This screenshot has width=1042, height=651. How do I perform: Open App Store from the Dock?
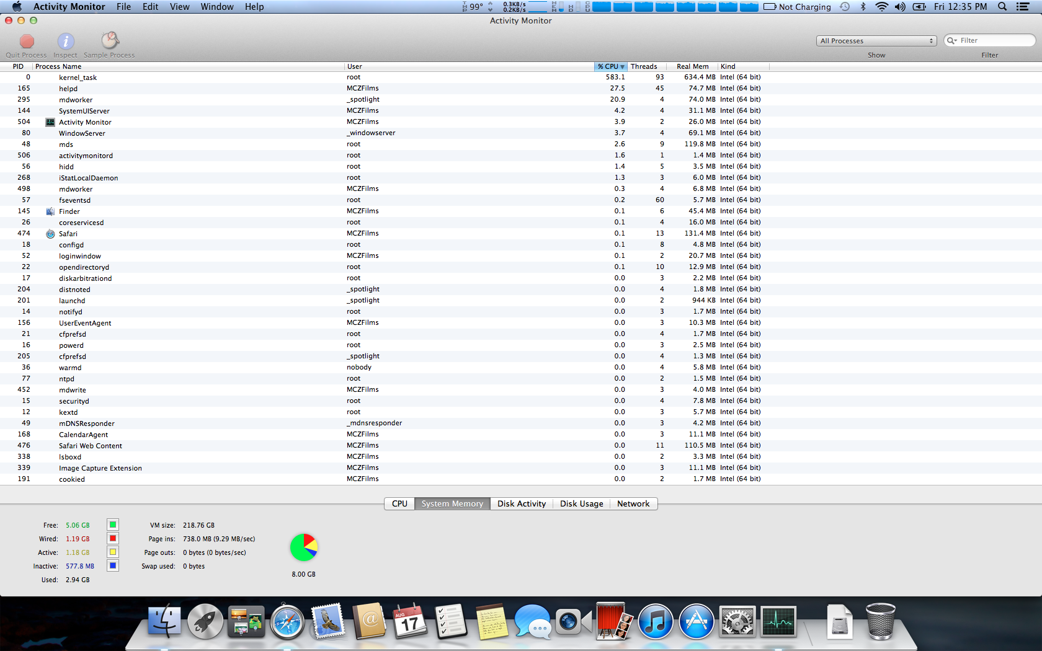(x=697, y=622)
